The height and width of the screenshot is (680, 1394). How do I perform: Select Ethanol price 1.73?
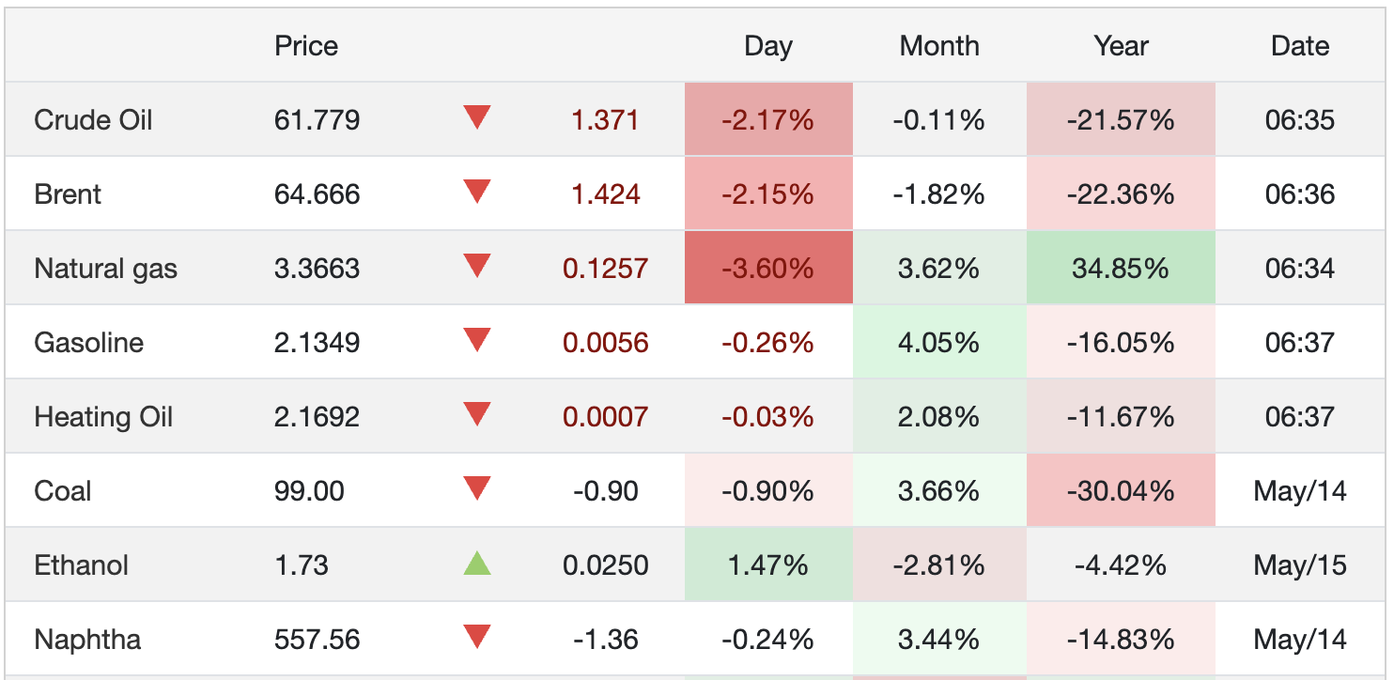point(302,565)
